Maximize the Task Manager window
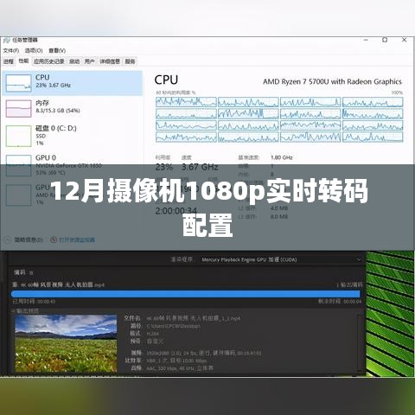The width and height of the screenshot is (415, 415). [x=385, y=40]
